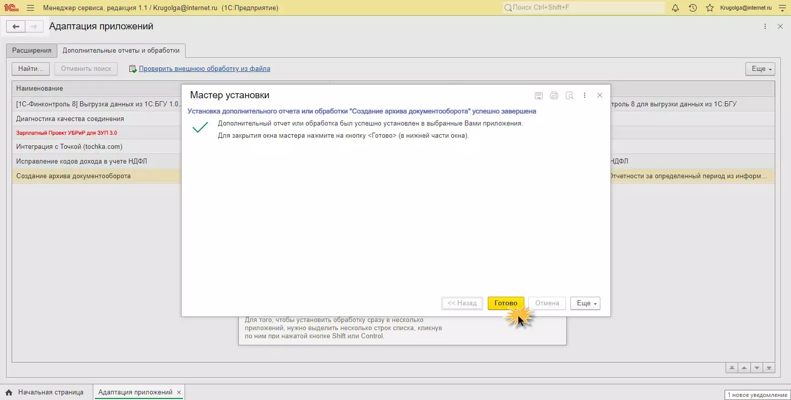The width and height of the screenshot is (791, 400).
Task: Select row Интеграция с Точкой (tochka.com)
Action: [x=97, y=147]
